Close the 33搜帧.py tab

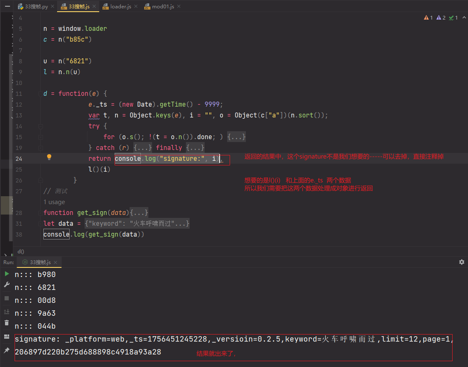coord(53,6)
